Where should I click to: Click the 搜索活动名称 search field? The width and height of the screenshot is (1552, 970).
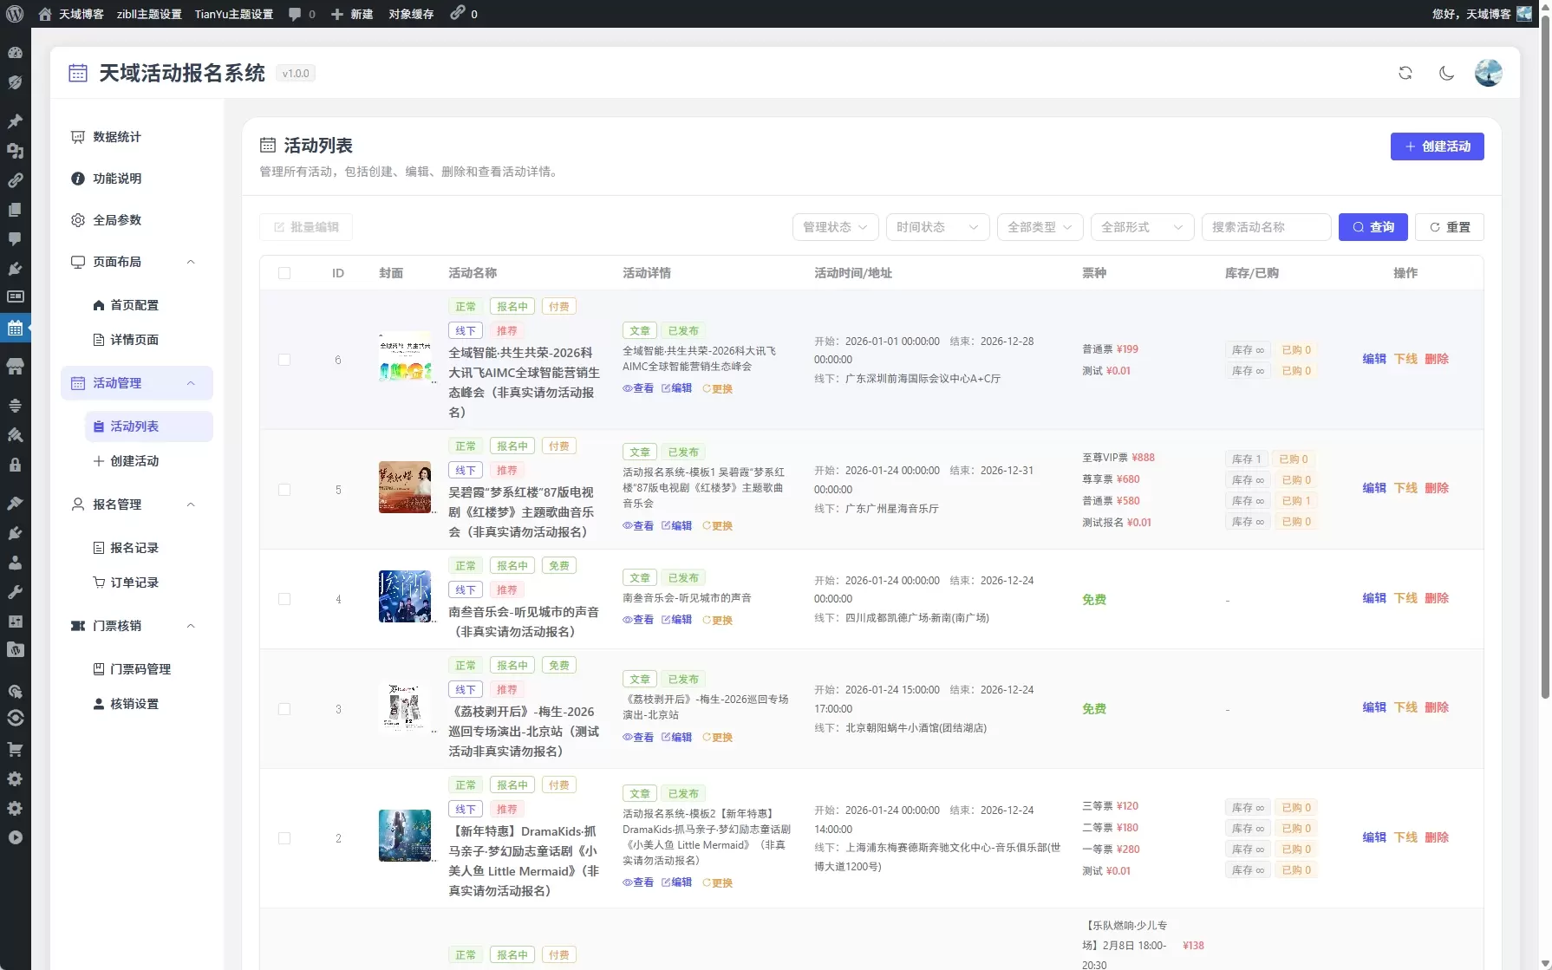(x=1266, y=227)
